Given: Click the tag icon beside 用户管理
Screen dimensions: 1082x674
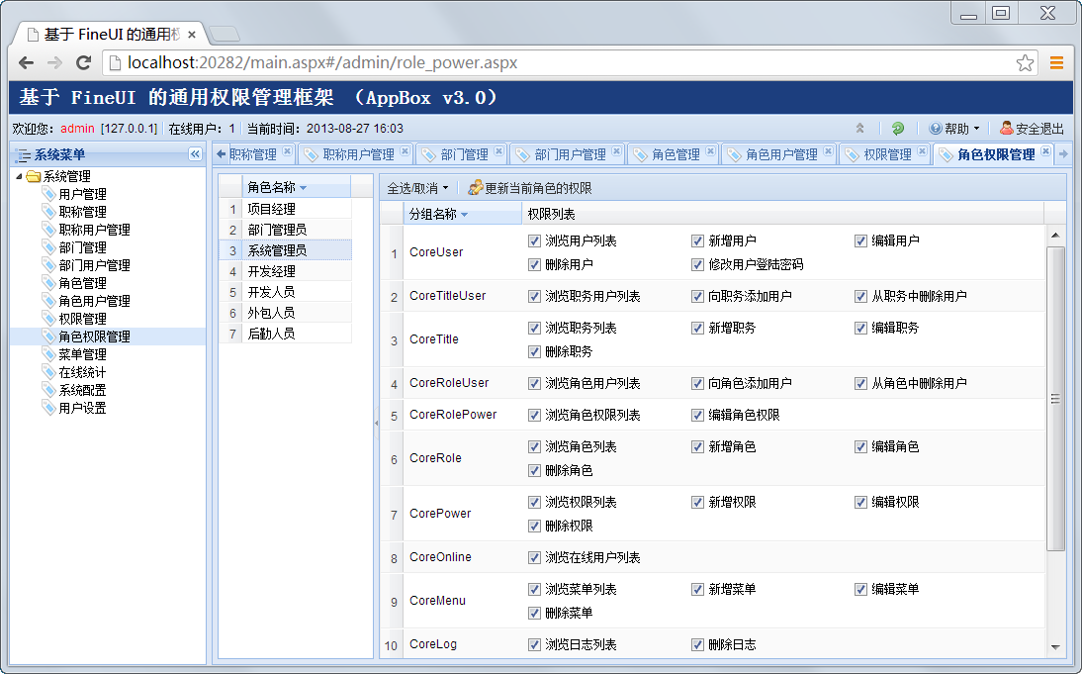Looking at the screenshot, I should click(x=49, y=194).
